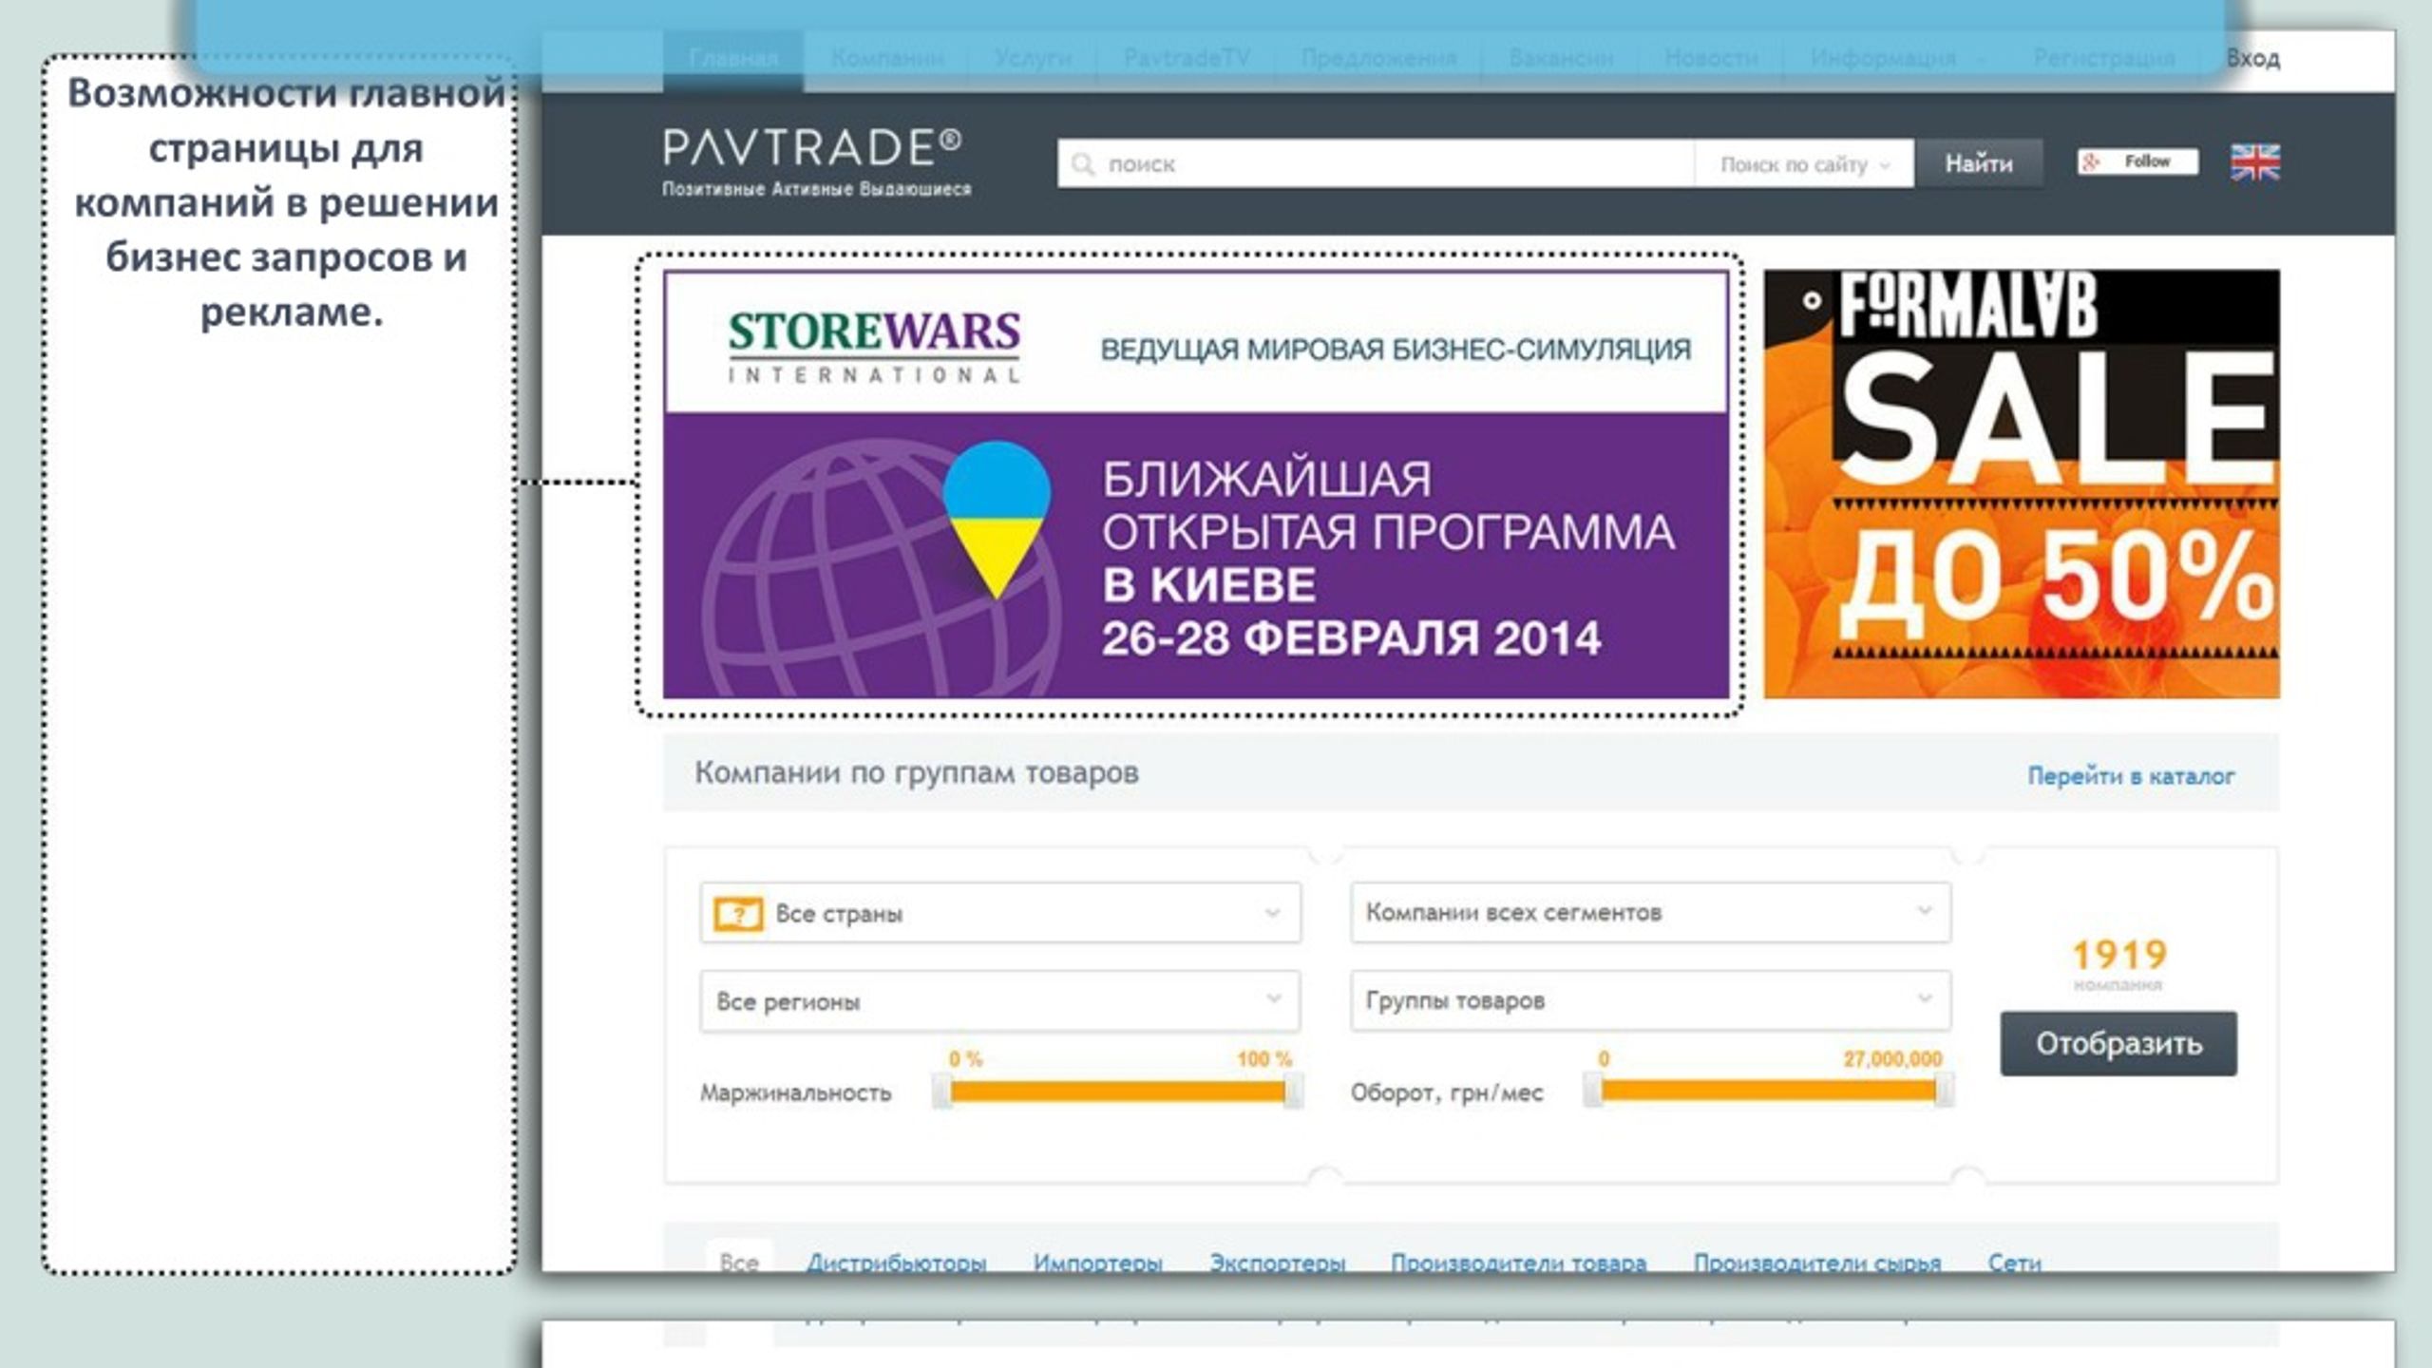Select the Дистрибьюторы filter link
Image resolution: width=2432 pixels, height=1368 pixels.
(x=896, y=1263)
